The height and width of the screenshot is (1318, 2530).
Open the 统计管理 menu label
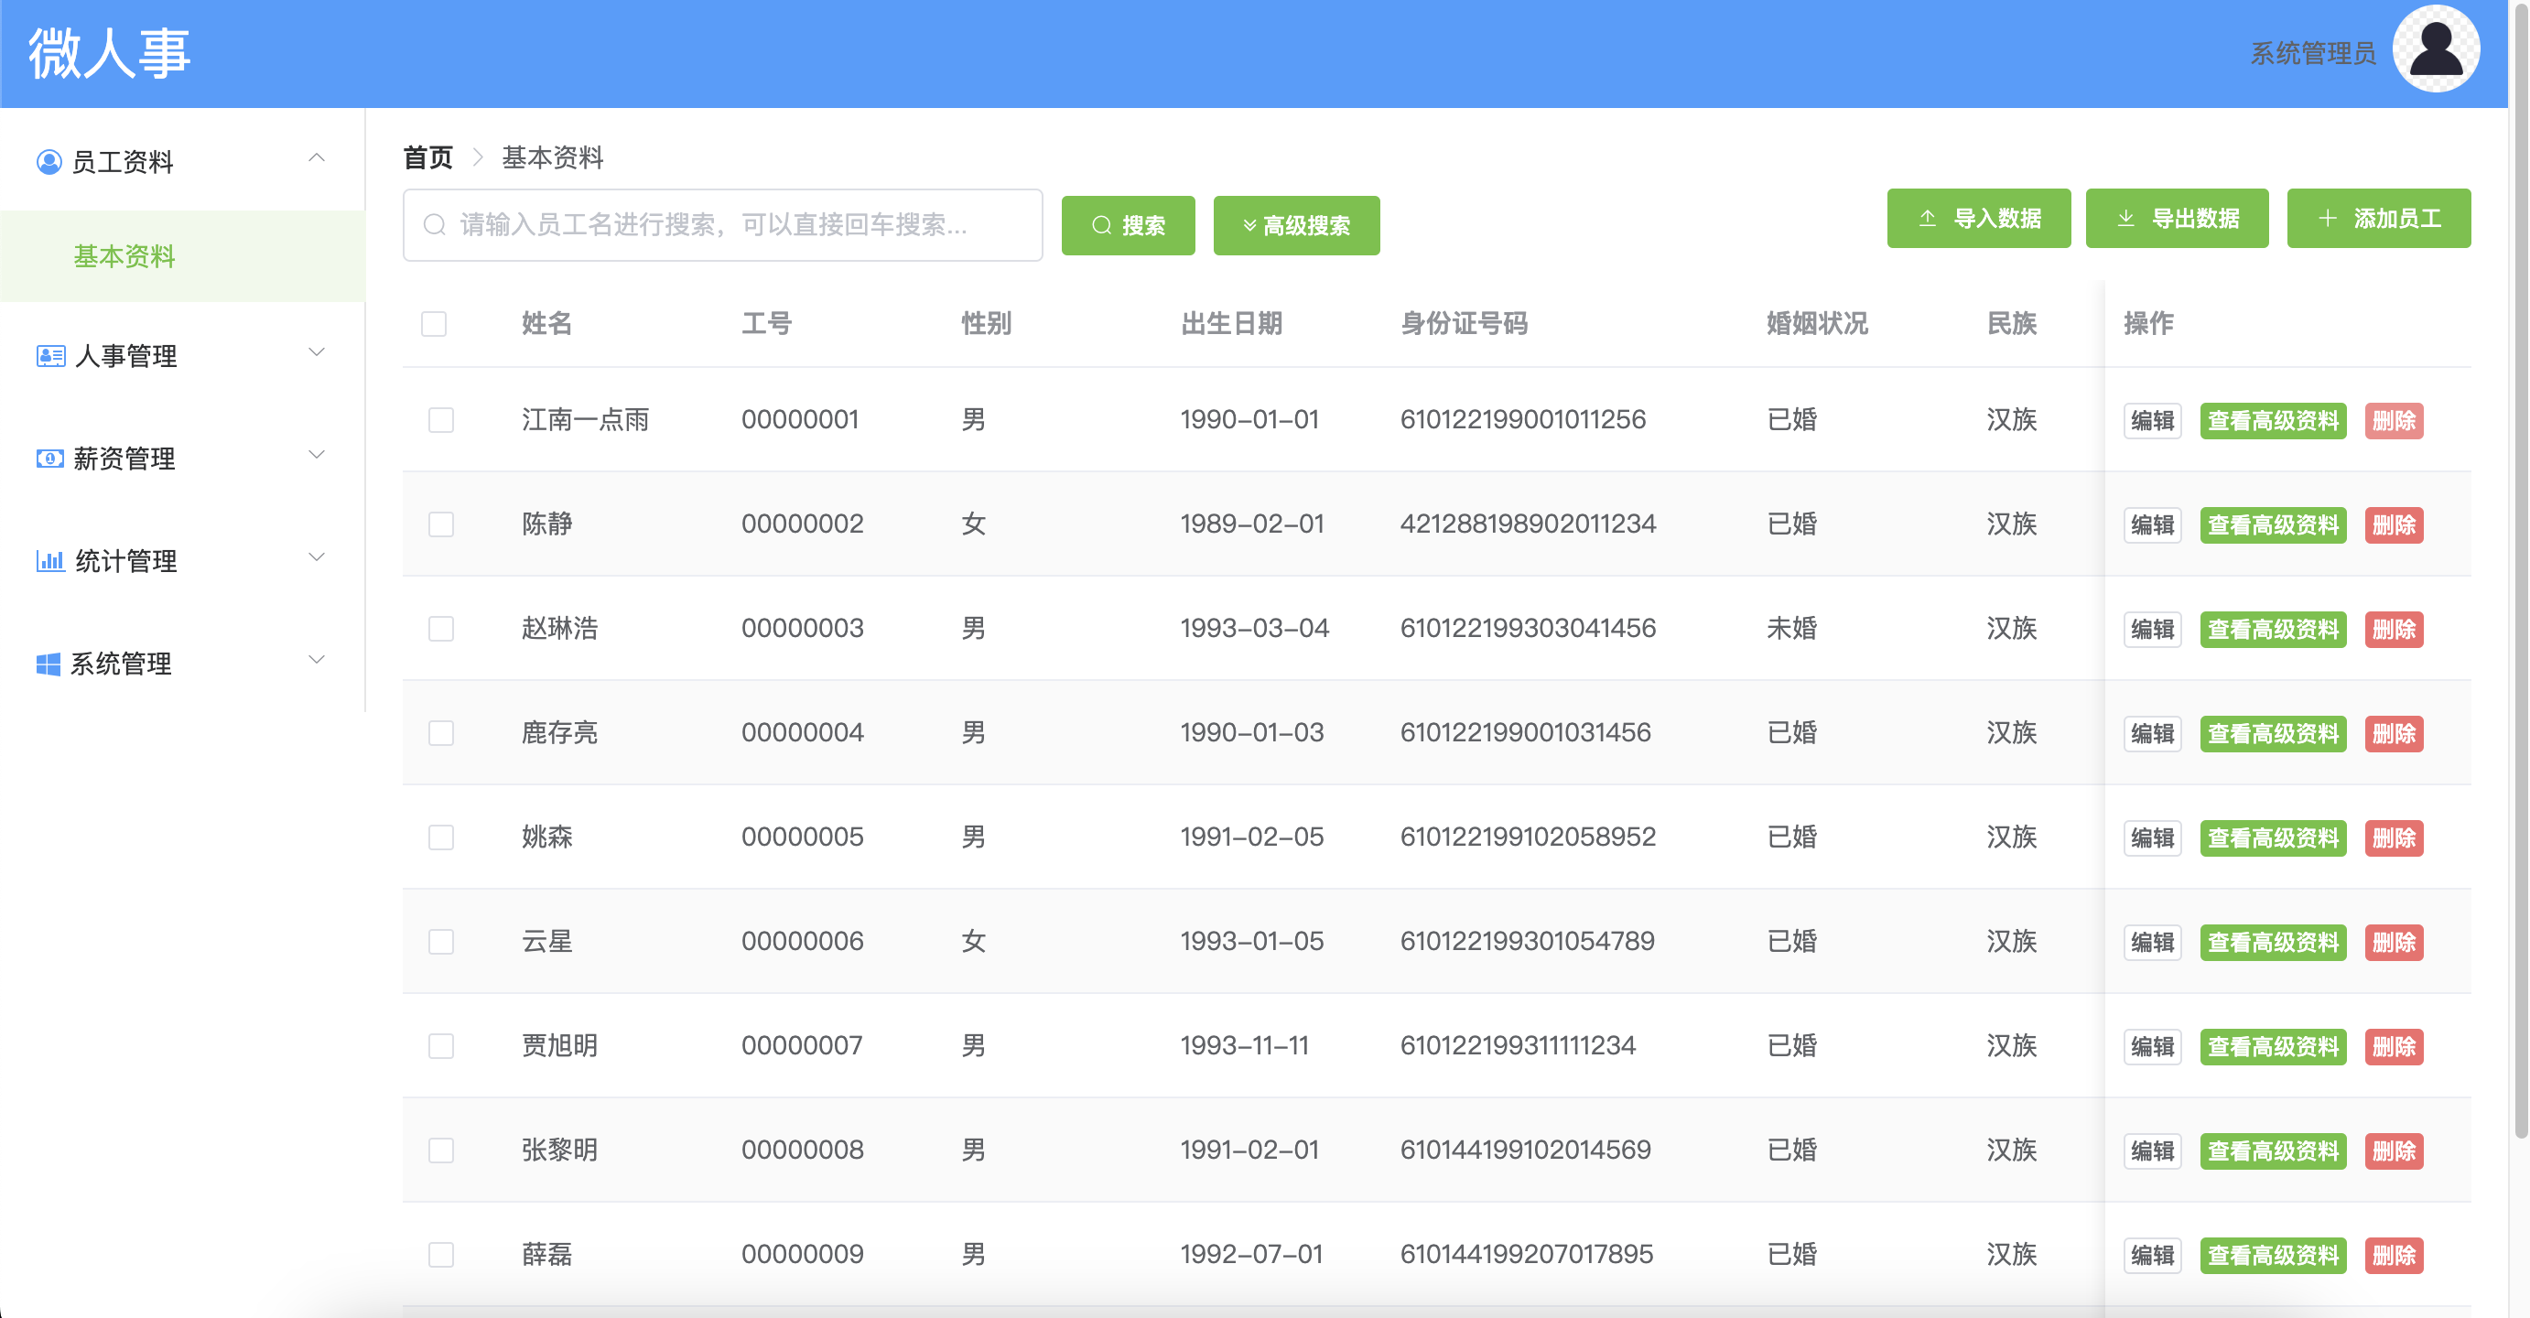pyautogui.click(x=126, y=561)
